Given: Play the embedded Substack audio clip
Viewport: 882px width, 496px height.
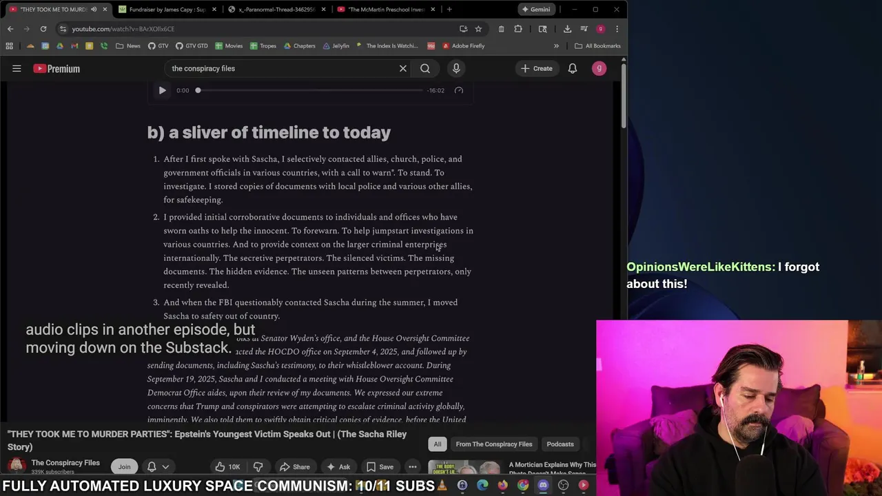Looking at the screenshot, I should 162,90.
